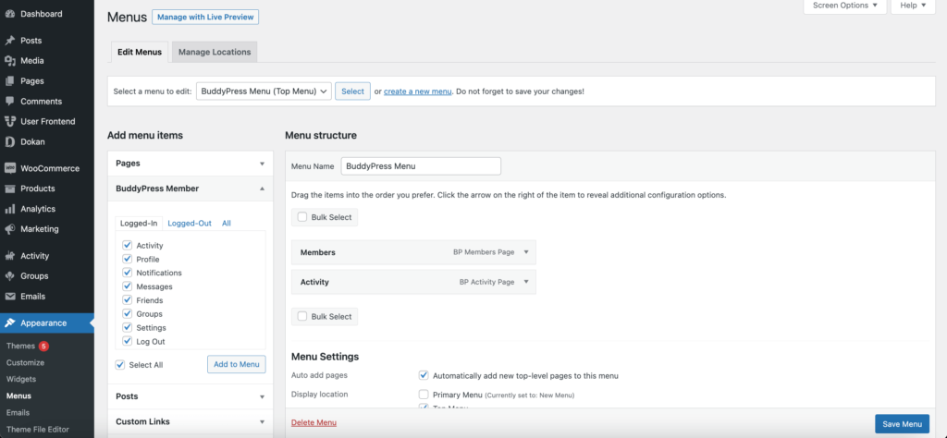
Task: Click the Save Menu button
Action: (902, 424)
